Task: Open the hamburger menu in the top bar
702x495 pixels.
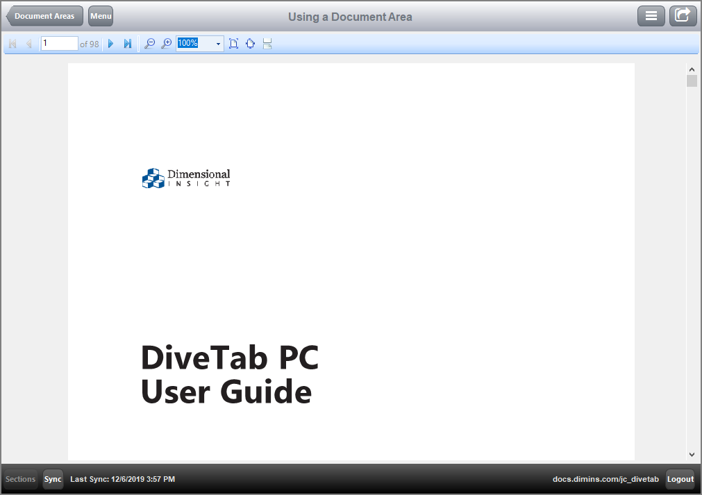Action: pos(651,15)
